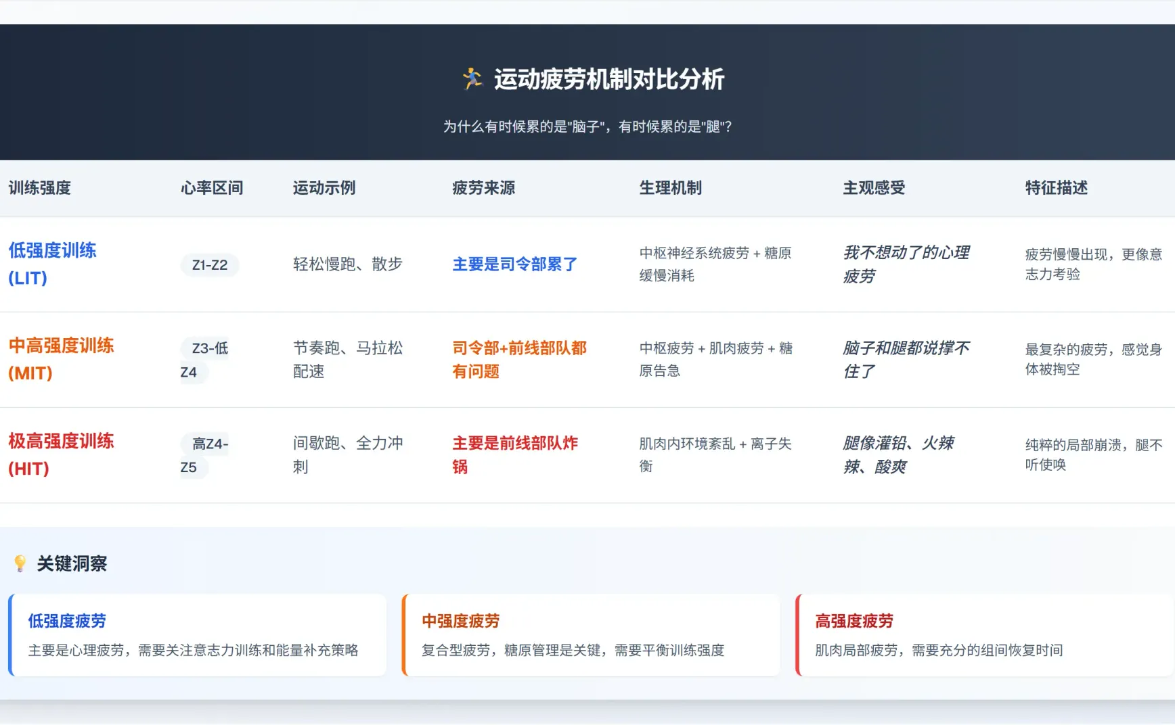Click the cell 疲劳慢慢出现，更像意志力考验
The image size is (1175, 725).
pyautogui.click(x=1094, y=264)
